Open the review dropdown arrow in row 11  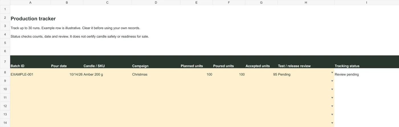[x=332, y=98]
